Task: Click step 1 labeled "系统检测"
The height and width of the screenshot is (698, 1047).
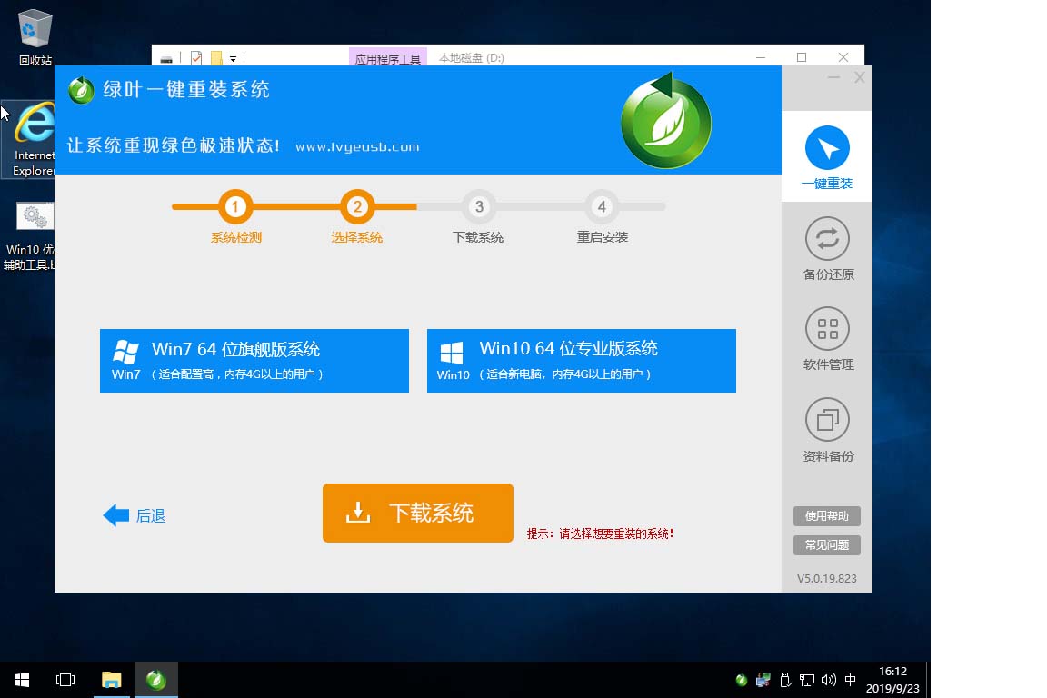Action: (x=235, y=218)
